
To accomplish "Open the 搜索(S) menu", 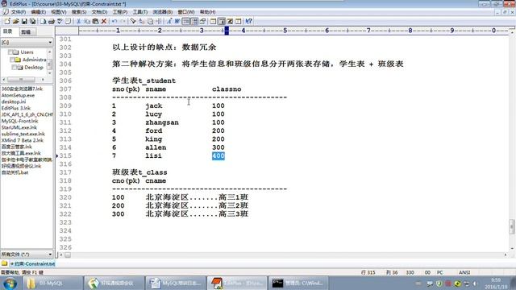I will click(79, 12).
